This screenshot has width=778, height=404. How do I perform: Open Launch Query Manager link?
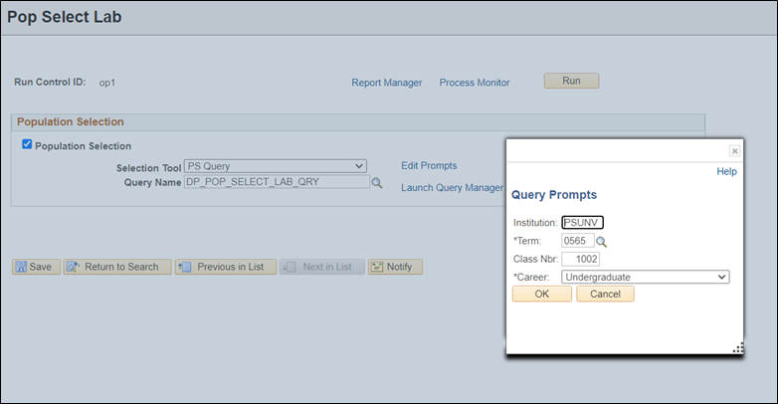[452, 188]
